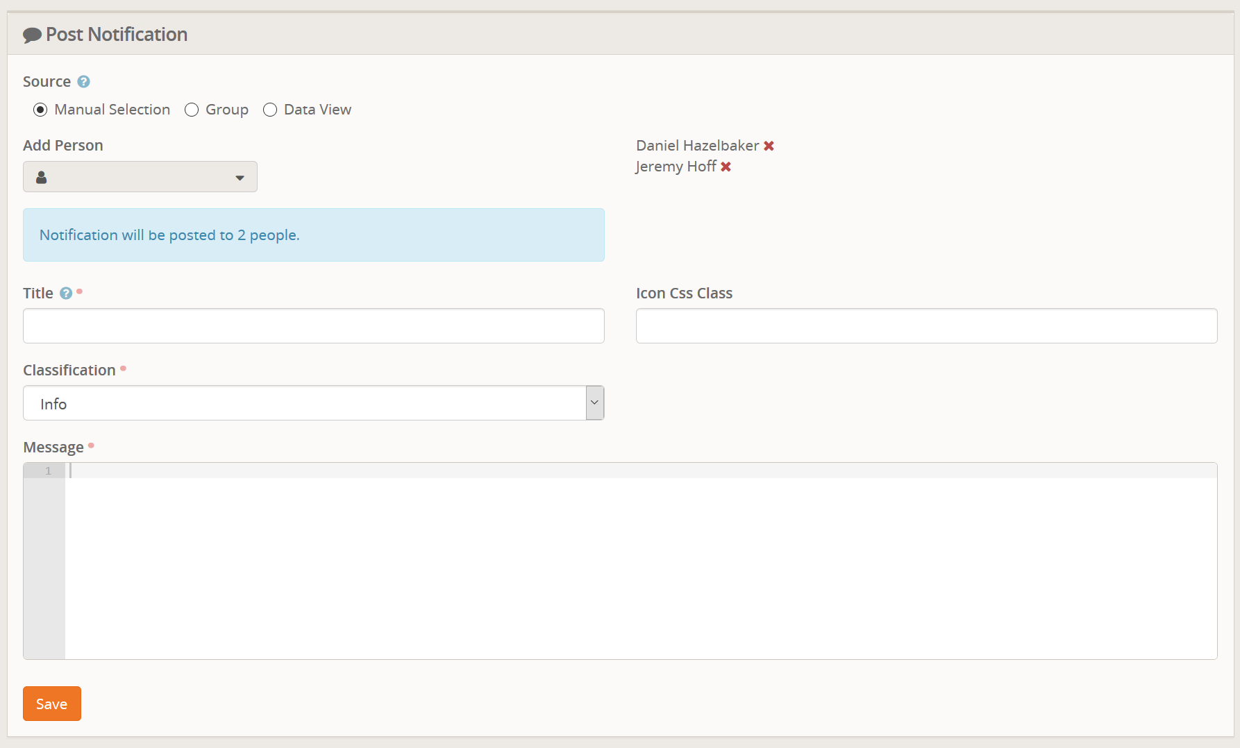Viewport: 1240px width, 748px height.
Task: Click the Title help question icon
Action: click(66, 294)
